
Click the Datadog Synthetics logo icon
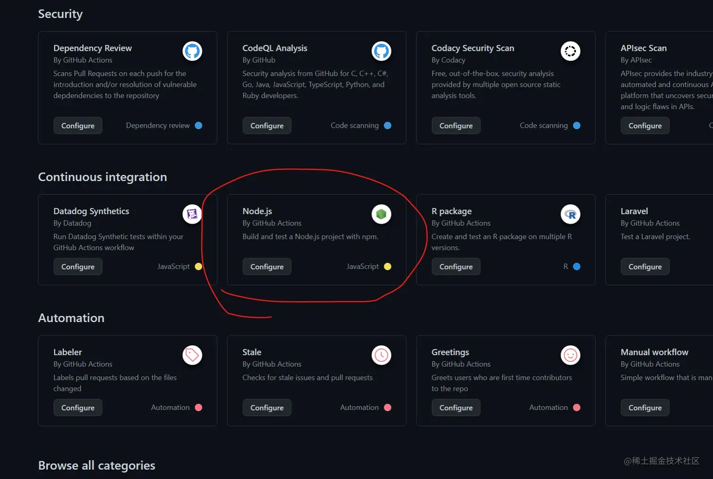click(192, 214)
